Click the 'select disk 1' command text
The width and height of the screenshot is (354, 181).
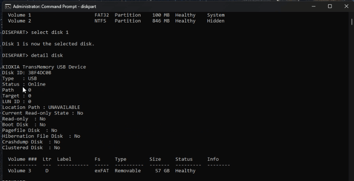[x=50, y=32]
